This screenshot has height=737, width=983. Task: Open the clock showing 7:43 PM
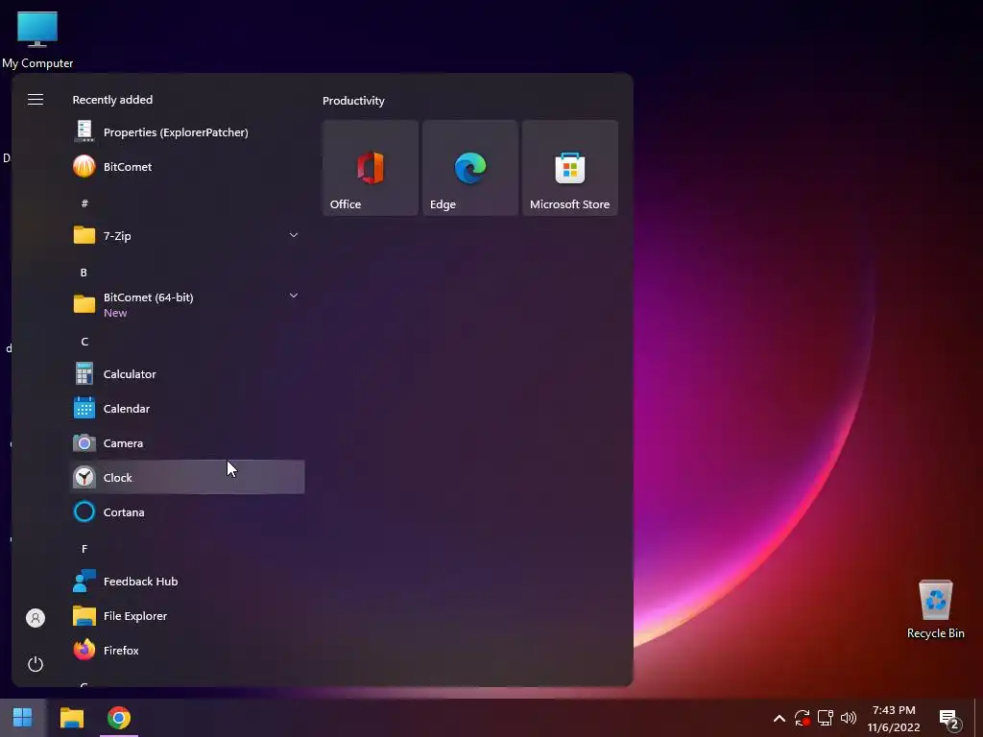coord(894,718)
